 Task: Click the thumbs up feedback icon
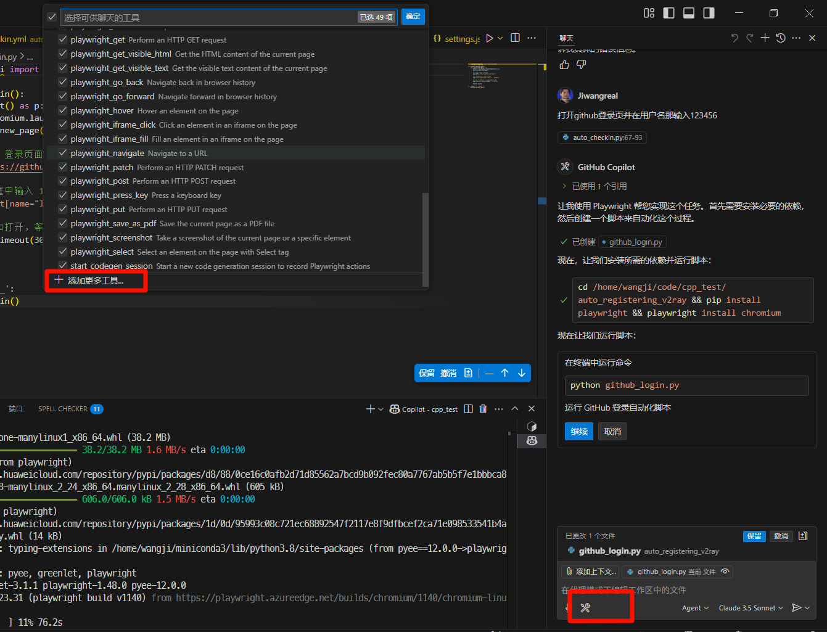point(564,65)
